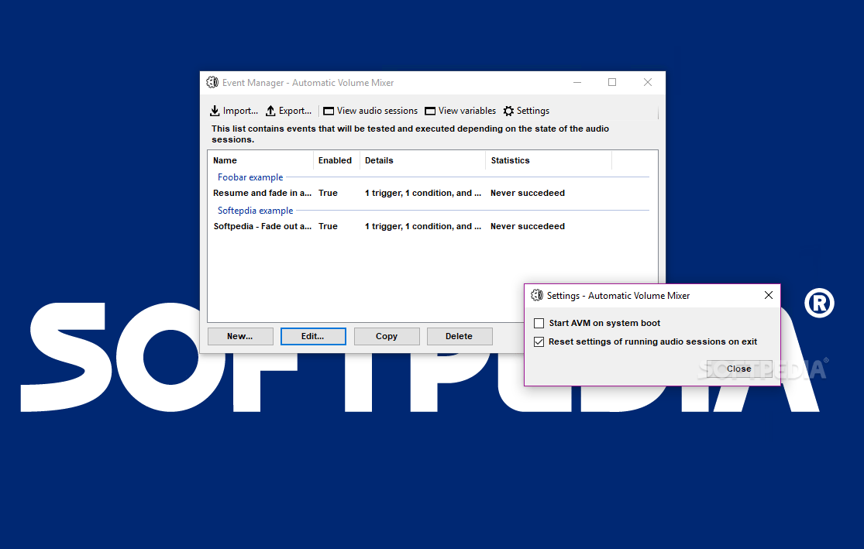Viewport: 864px width, 549px height.
Task: Open View variables
Action: 460,111
